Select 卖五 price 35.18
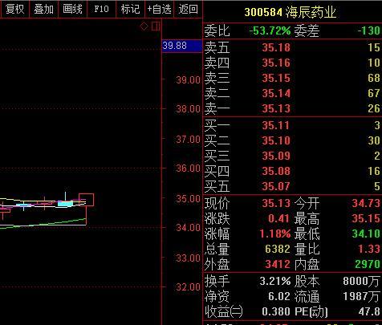Screen dimensions: 382x325 tap(276, 47)
